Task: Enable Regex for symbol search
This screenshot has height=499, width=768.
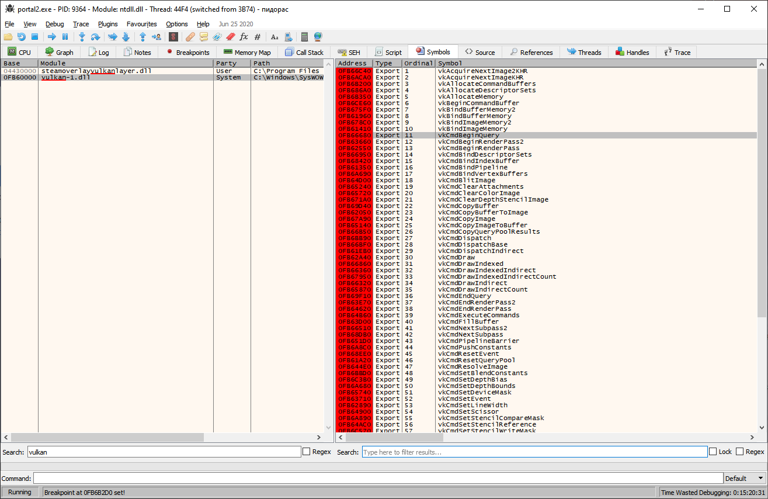Action: pyautogui.click(x=740, y=452)
